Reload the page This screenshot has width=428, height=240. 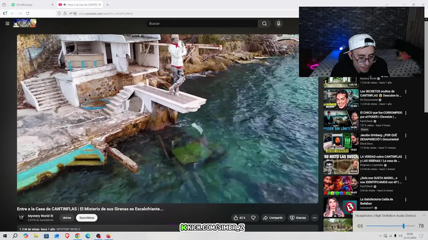27,13
